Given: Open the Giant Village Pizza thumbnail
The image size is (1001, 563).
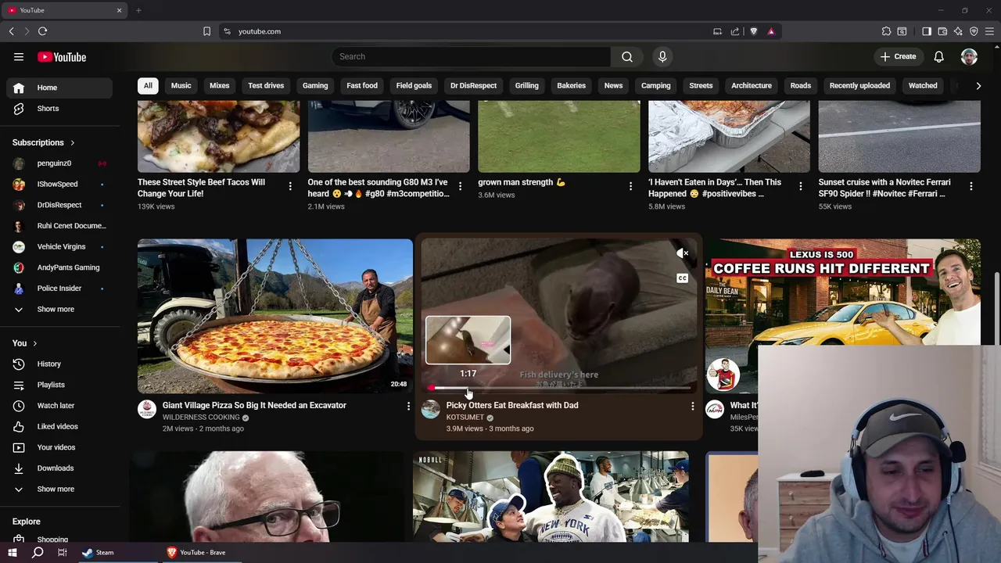Looking at the screenshot, I should click(275, 316).
